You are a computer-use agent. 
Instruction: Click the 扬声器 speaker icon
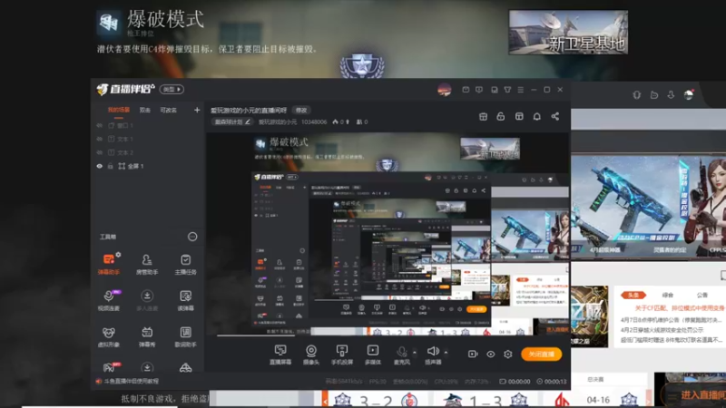(x=433, y=351)
